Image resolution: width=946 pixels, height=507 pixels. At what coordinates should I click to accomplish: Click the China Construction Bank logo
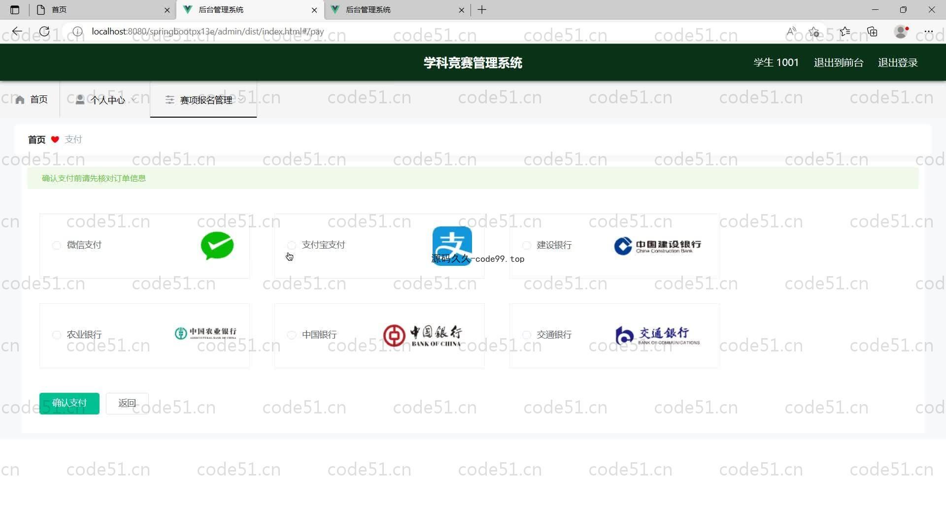point(657,246)
